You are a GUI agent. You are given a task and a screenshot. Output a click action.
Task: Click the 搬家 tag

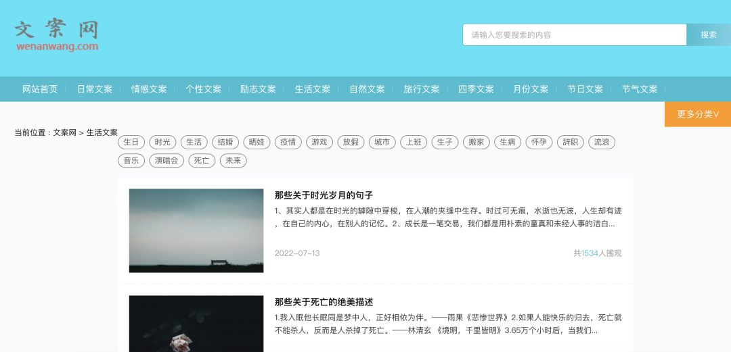click(x=476, y=142)
